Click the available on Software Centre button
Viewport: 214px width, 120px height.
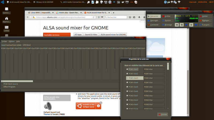tap(89, 106)
